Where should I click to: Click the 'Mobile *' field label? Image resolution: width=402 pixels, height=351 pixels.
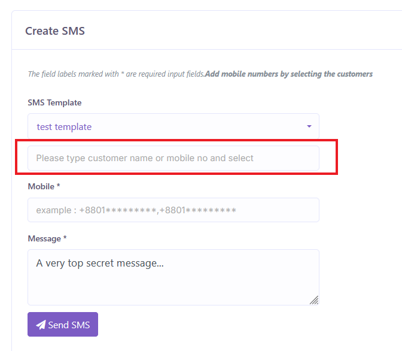coord(44,186)
